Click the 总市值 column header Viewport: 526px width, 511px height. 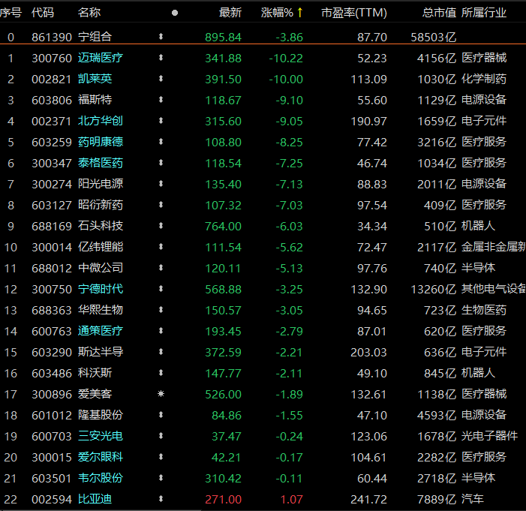pos(439,13)
